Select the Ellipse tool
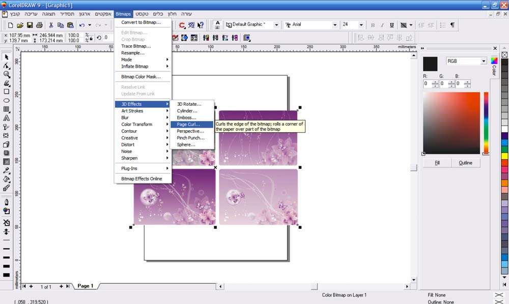Image resolution: width=509 pixels, height=304 pixels. (x=6, y=101)
